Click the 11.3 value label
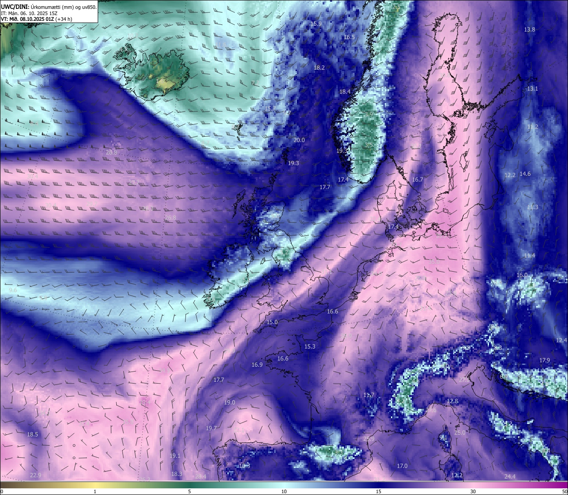 (532, 207)
